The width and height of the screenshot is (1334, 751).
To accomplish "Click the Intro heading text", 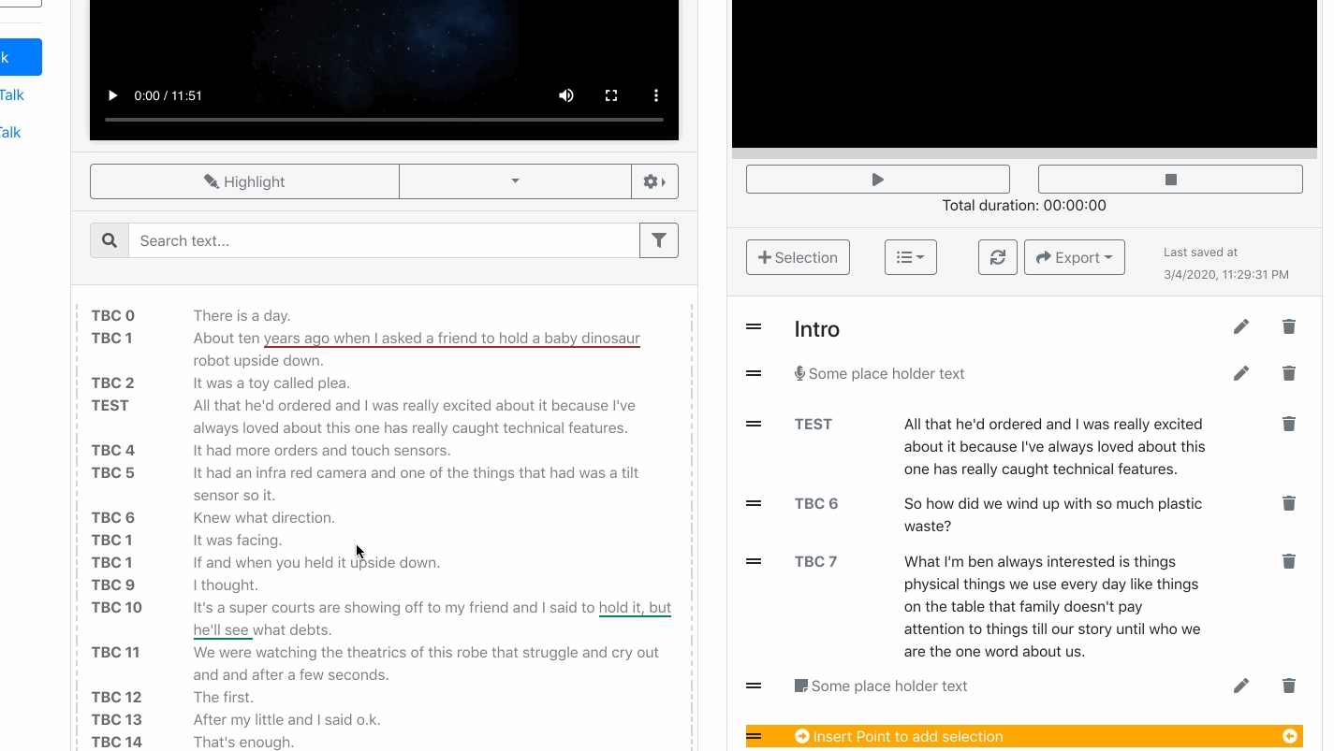I will 816,329.
